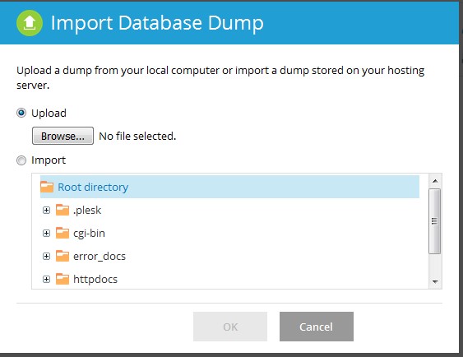The width and height of the screenshot is (463, 357).
Task: Click the Cancel button
Action: [317, 327]
